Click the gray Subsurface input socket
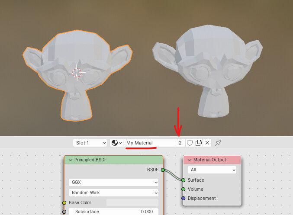This screenshot has width=293, height=215. [x=64, y=212]
